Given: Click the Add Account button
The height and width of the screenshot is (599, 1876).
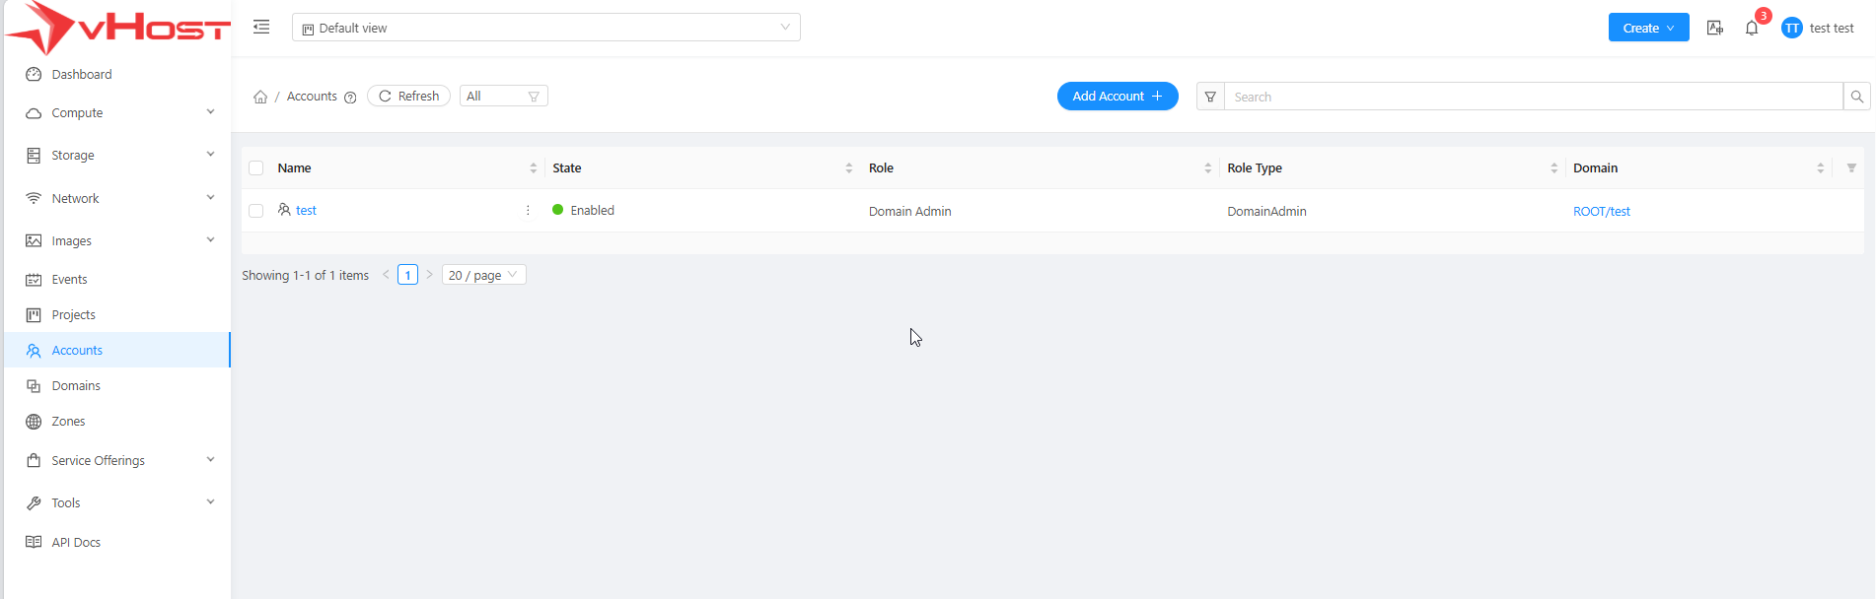Looking at the screenshot, I should click(1117, 97).
